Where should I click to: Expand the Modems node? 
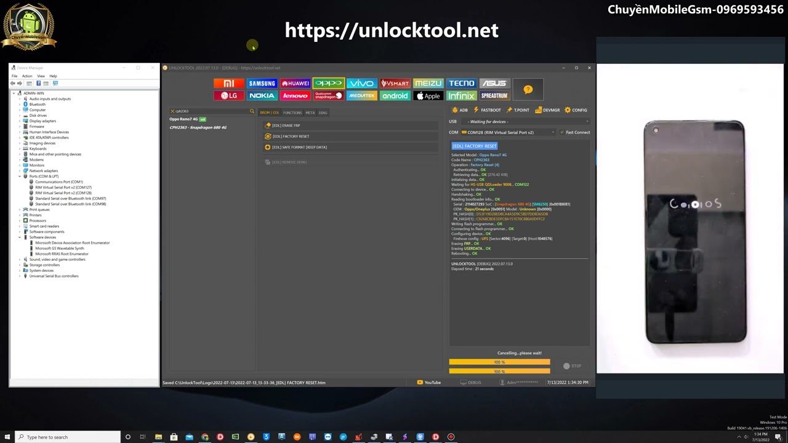pos(20,160)
